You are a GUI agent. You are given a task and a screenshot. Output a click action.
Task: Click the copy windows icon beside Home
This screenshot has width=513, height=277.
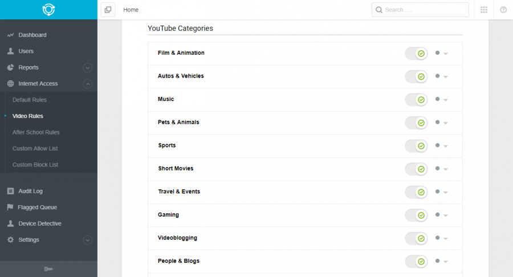pos(108,10)
